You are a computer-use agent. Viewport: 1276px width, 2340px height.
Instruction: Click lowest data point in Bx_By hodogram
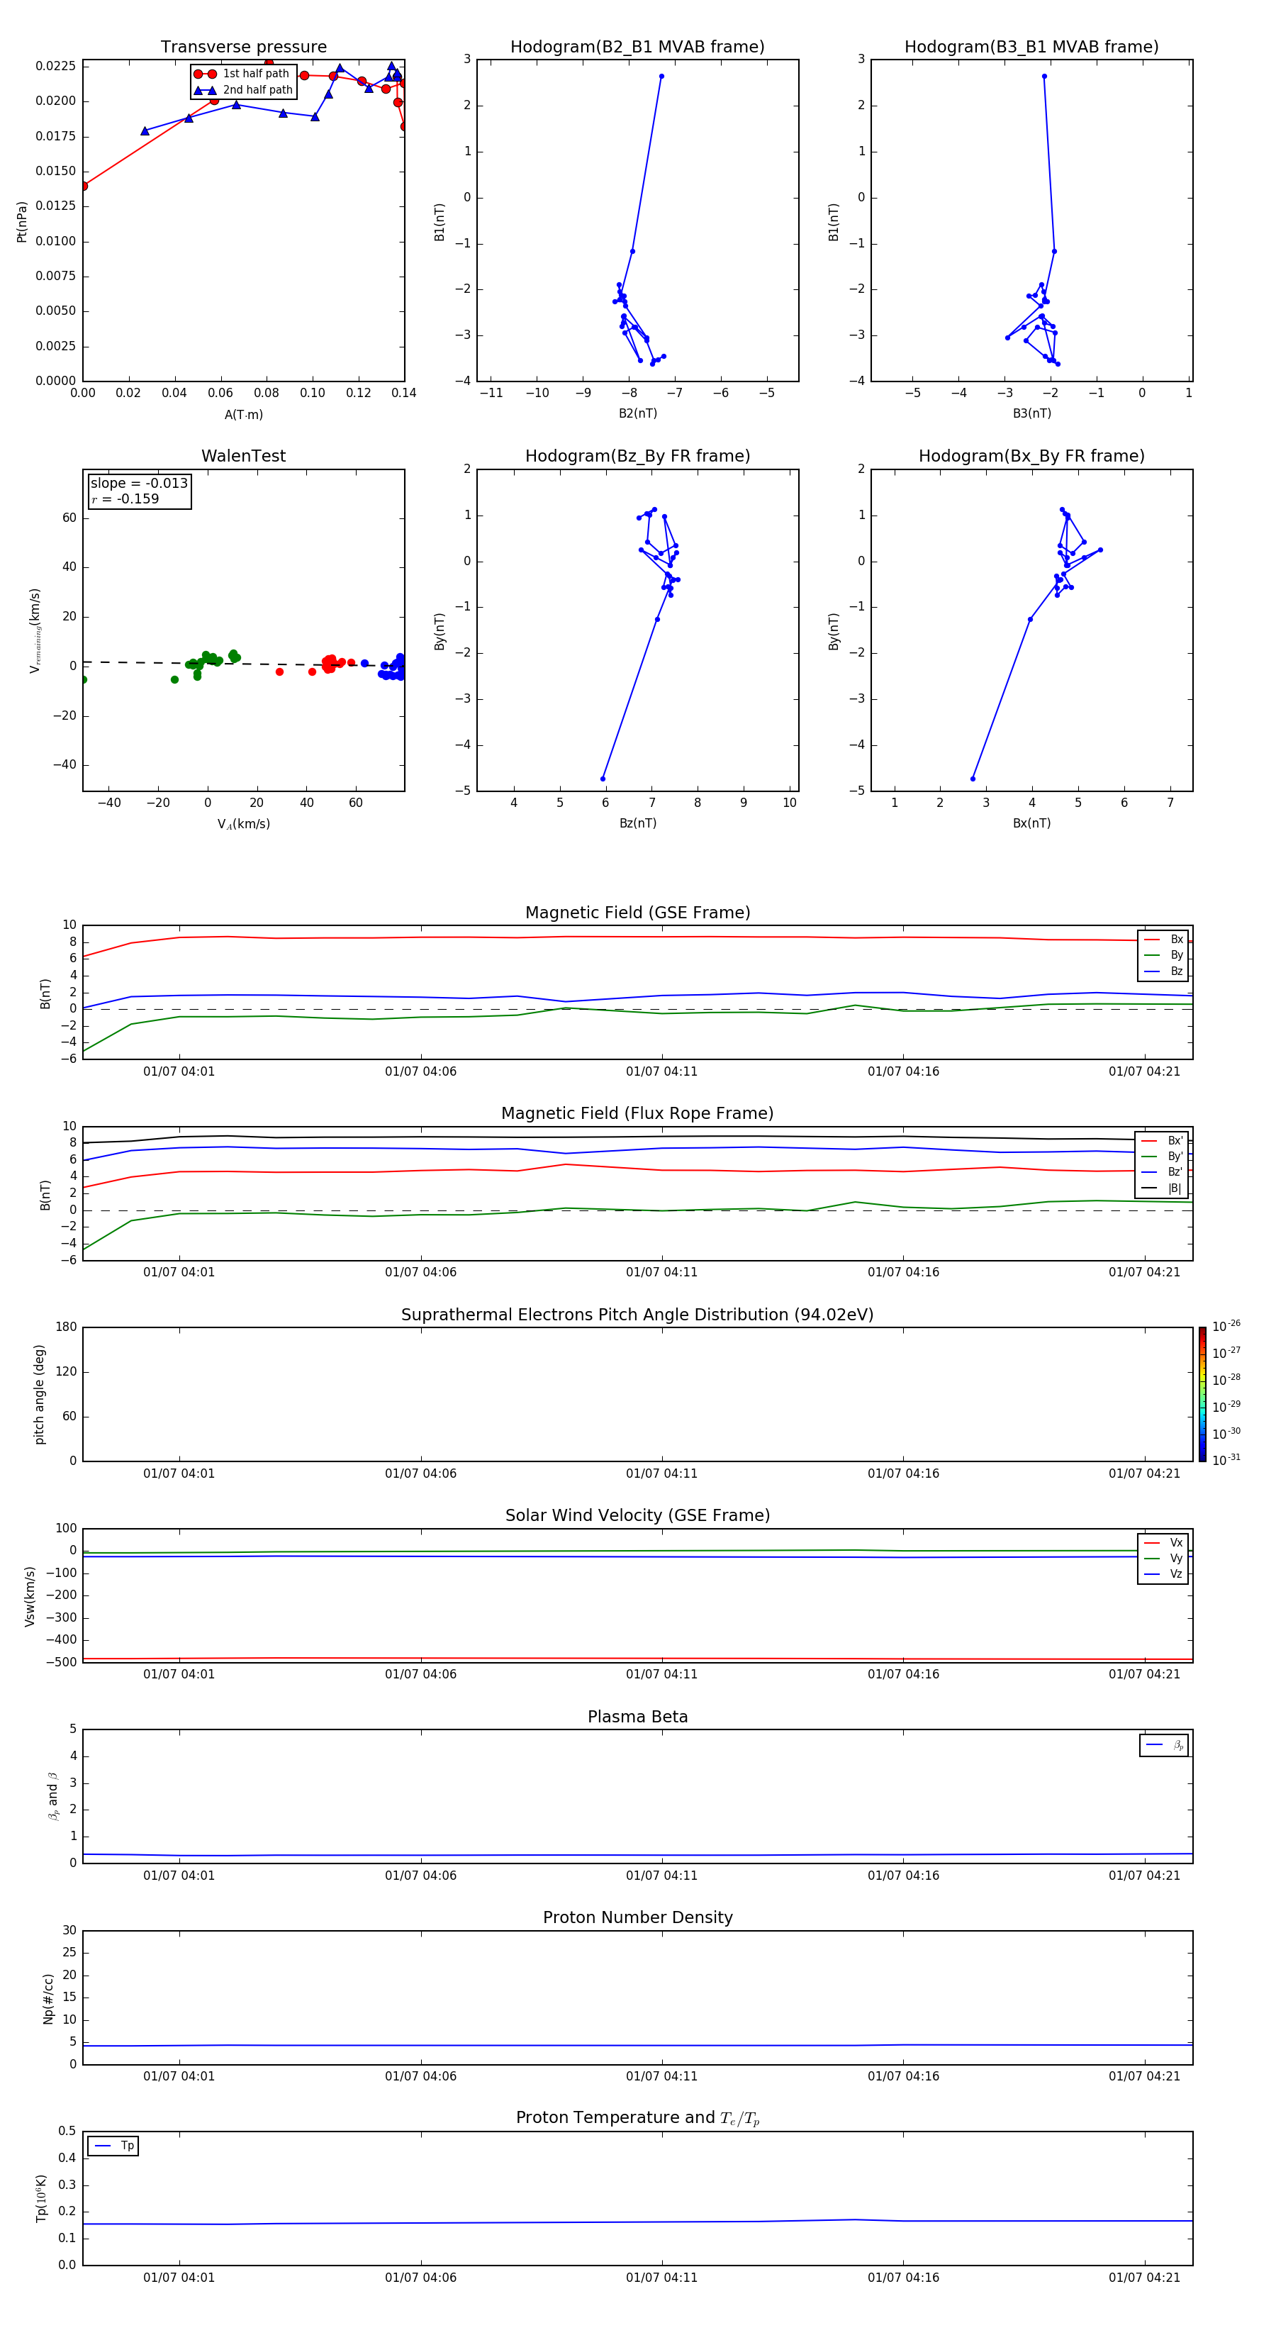point(973,779)
